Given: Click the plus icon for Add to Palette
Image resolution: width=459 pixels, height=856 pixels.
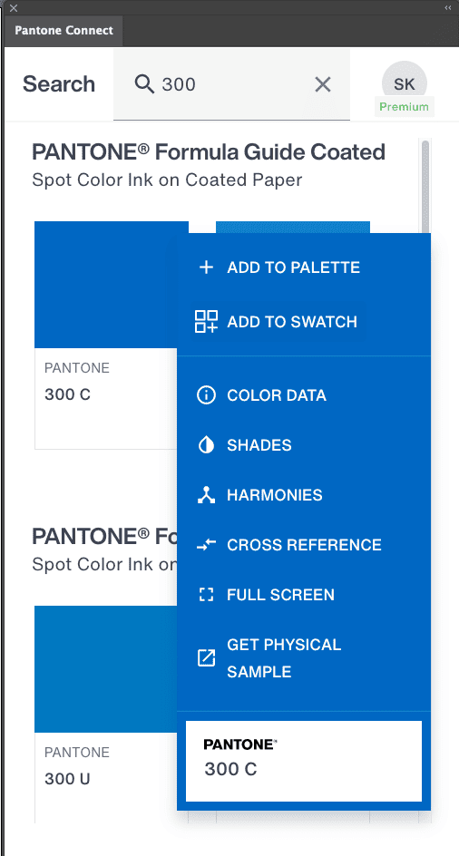Looking at the screenshot, I should 206,267.
